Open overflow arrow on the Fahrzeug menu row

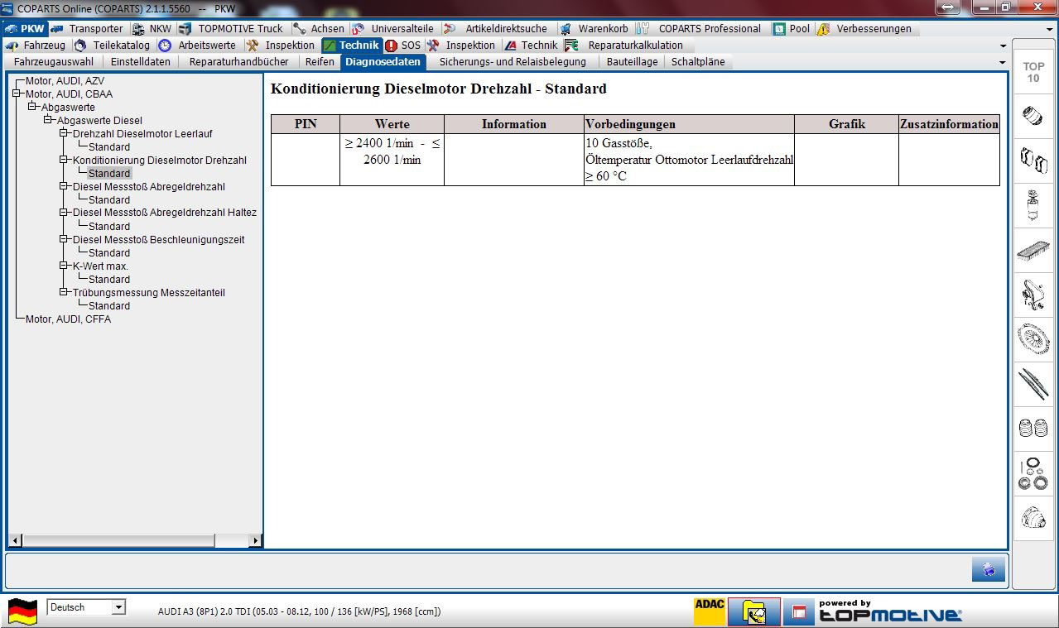(x=1004, y=46)
